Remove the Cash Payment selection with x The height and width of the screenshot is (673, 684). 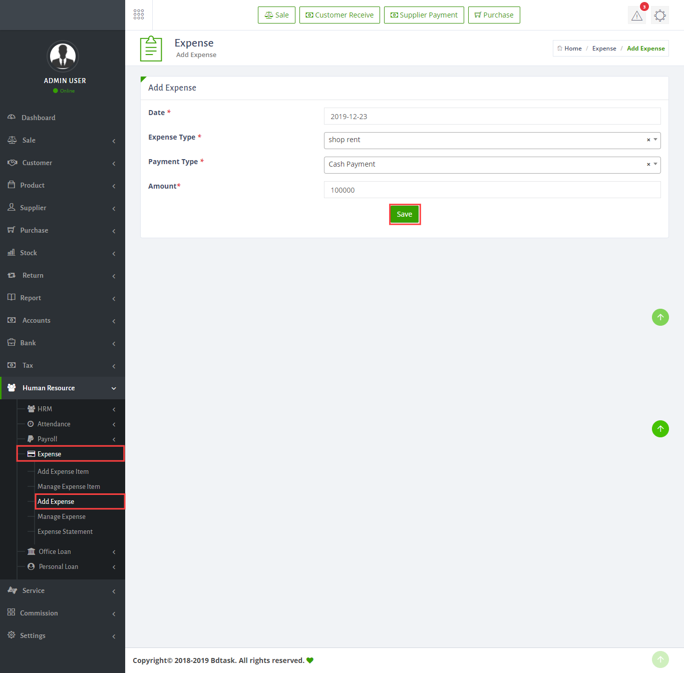click(648, 165)
